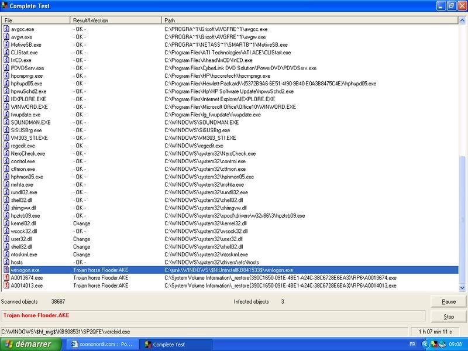This screenshot has width=468, height=351.
Task: Click the file icon next to avgcc.exe
Action: coord(6,29)
